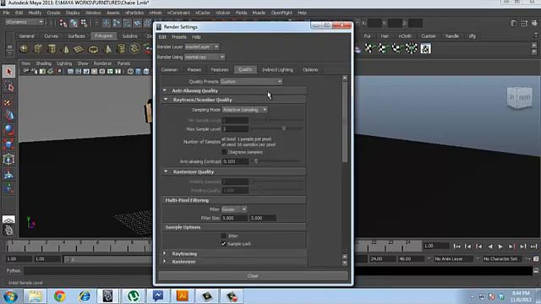Screen dimensions: 541x304
Task: Click the Max Sample Level input field
Action: 235,129
